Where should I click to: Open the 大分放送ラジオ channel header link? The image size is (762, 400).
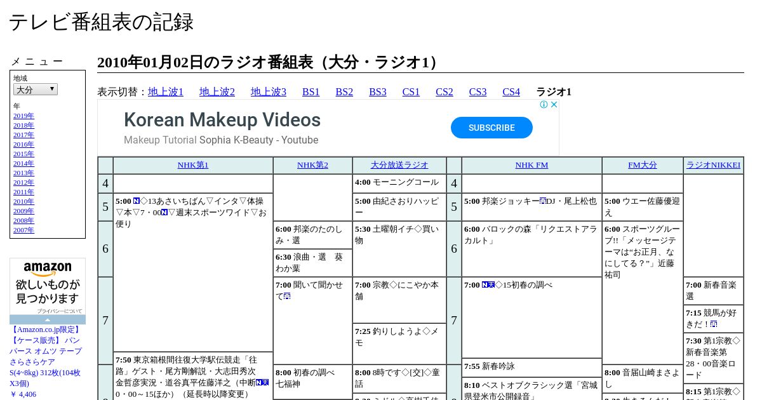399,165
